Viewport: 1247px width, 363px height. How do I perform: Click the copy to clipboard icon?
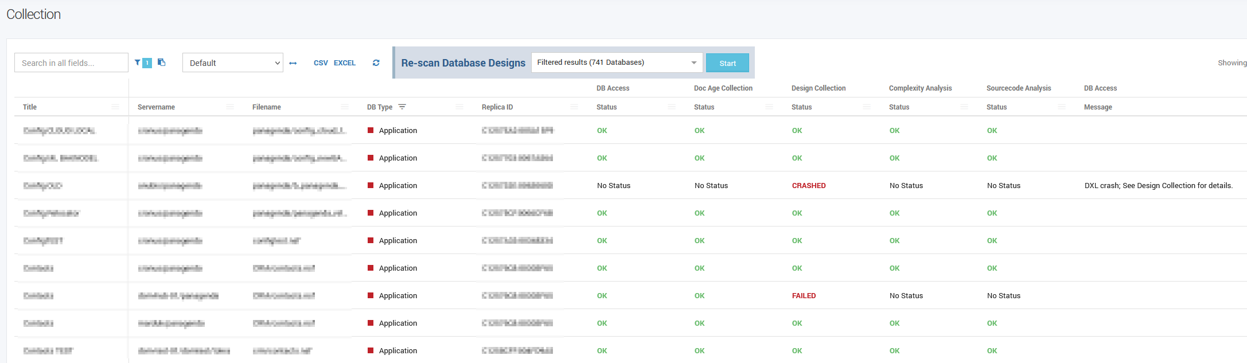point(162,63)
